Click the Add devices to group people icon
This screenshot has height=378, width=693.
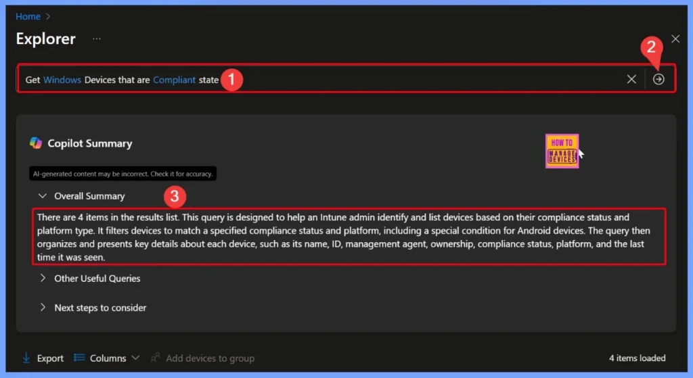pyautogui.click(x=155, y=357)
